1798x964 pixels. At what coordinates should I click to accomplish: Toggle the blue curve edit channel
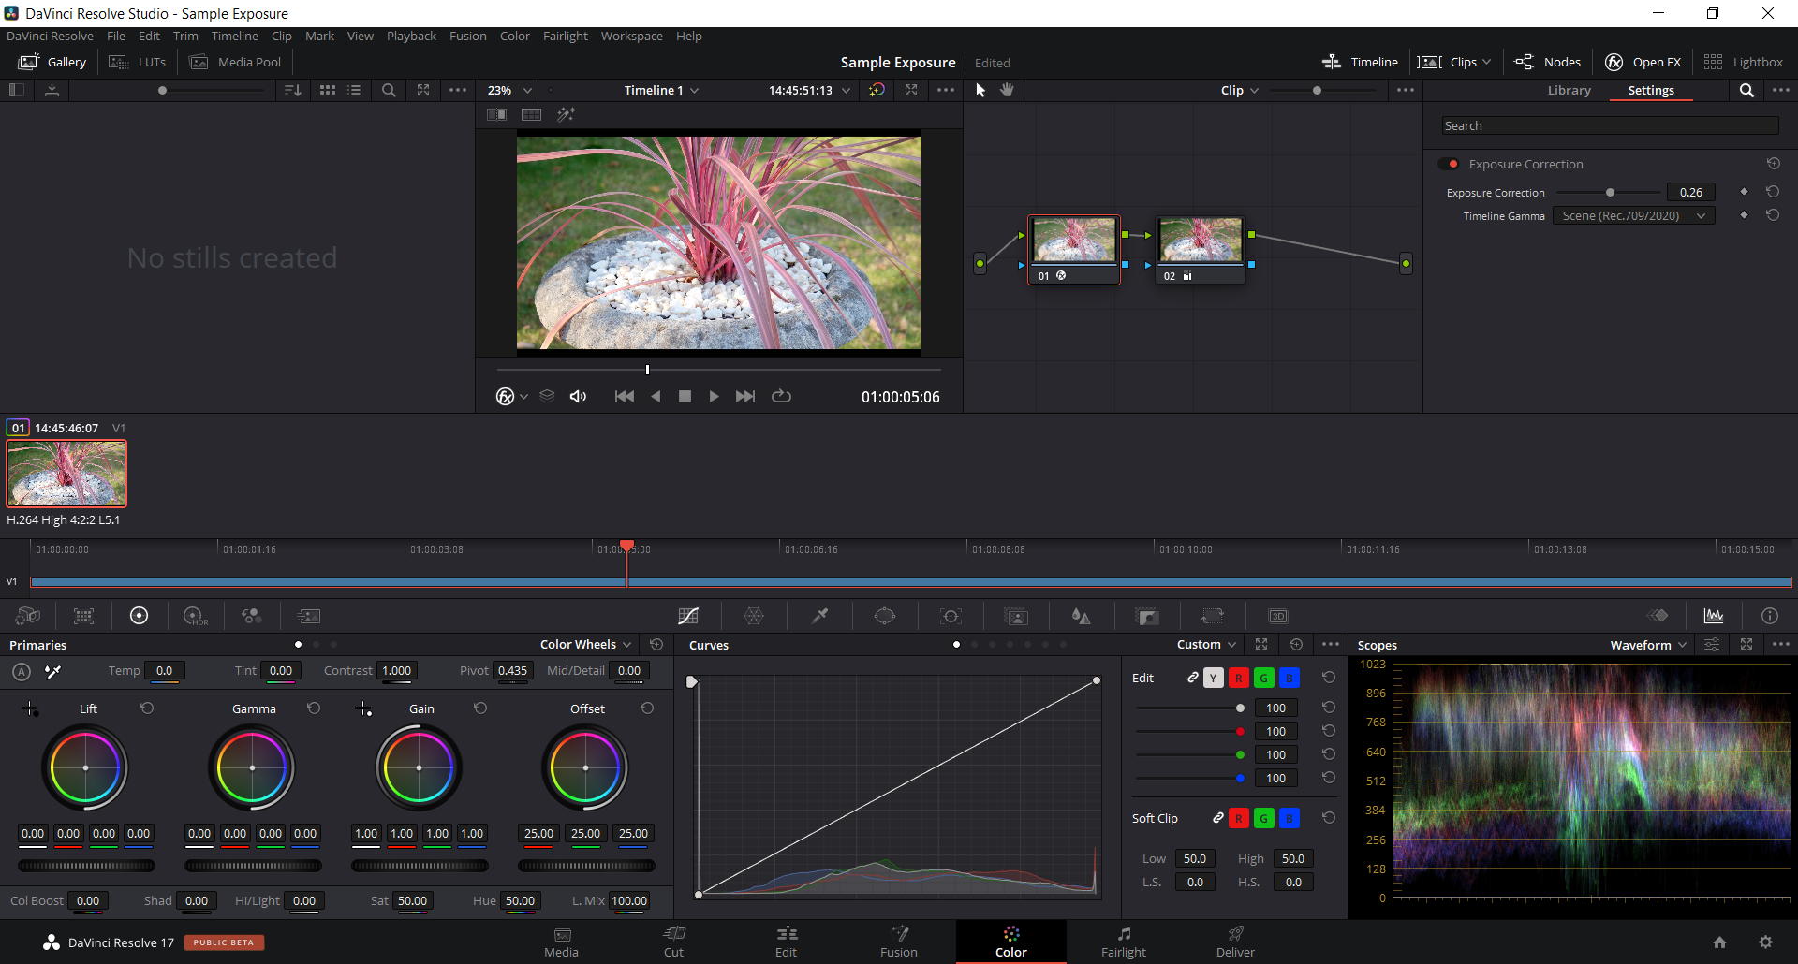pos(1290,678)
